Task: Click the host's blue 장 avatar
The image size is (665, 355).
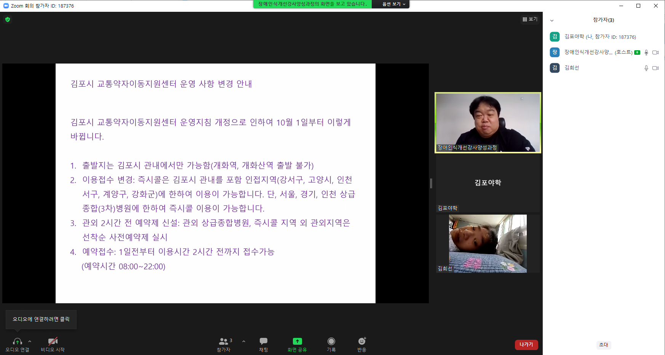Action: click(x=555, y=52)
